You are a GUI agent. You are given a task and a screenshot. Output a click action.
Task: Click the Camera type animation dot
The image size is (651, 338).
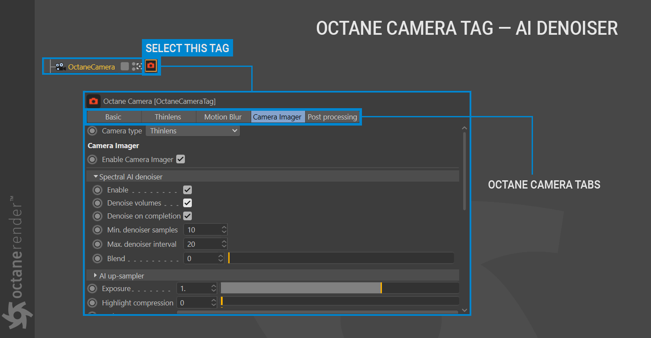pyautogui.click(x=92, y=131)
